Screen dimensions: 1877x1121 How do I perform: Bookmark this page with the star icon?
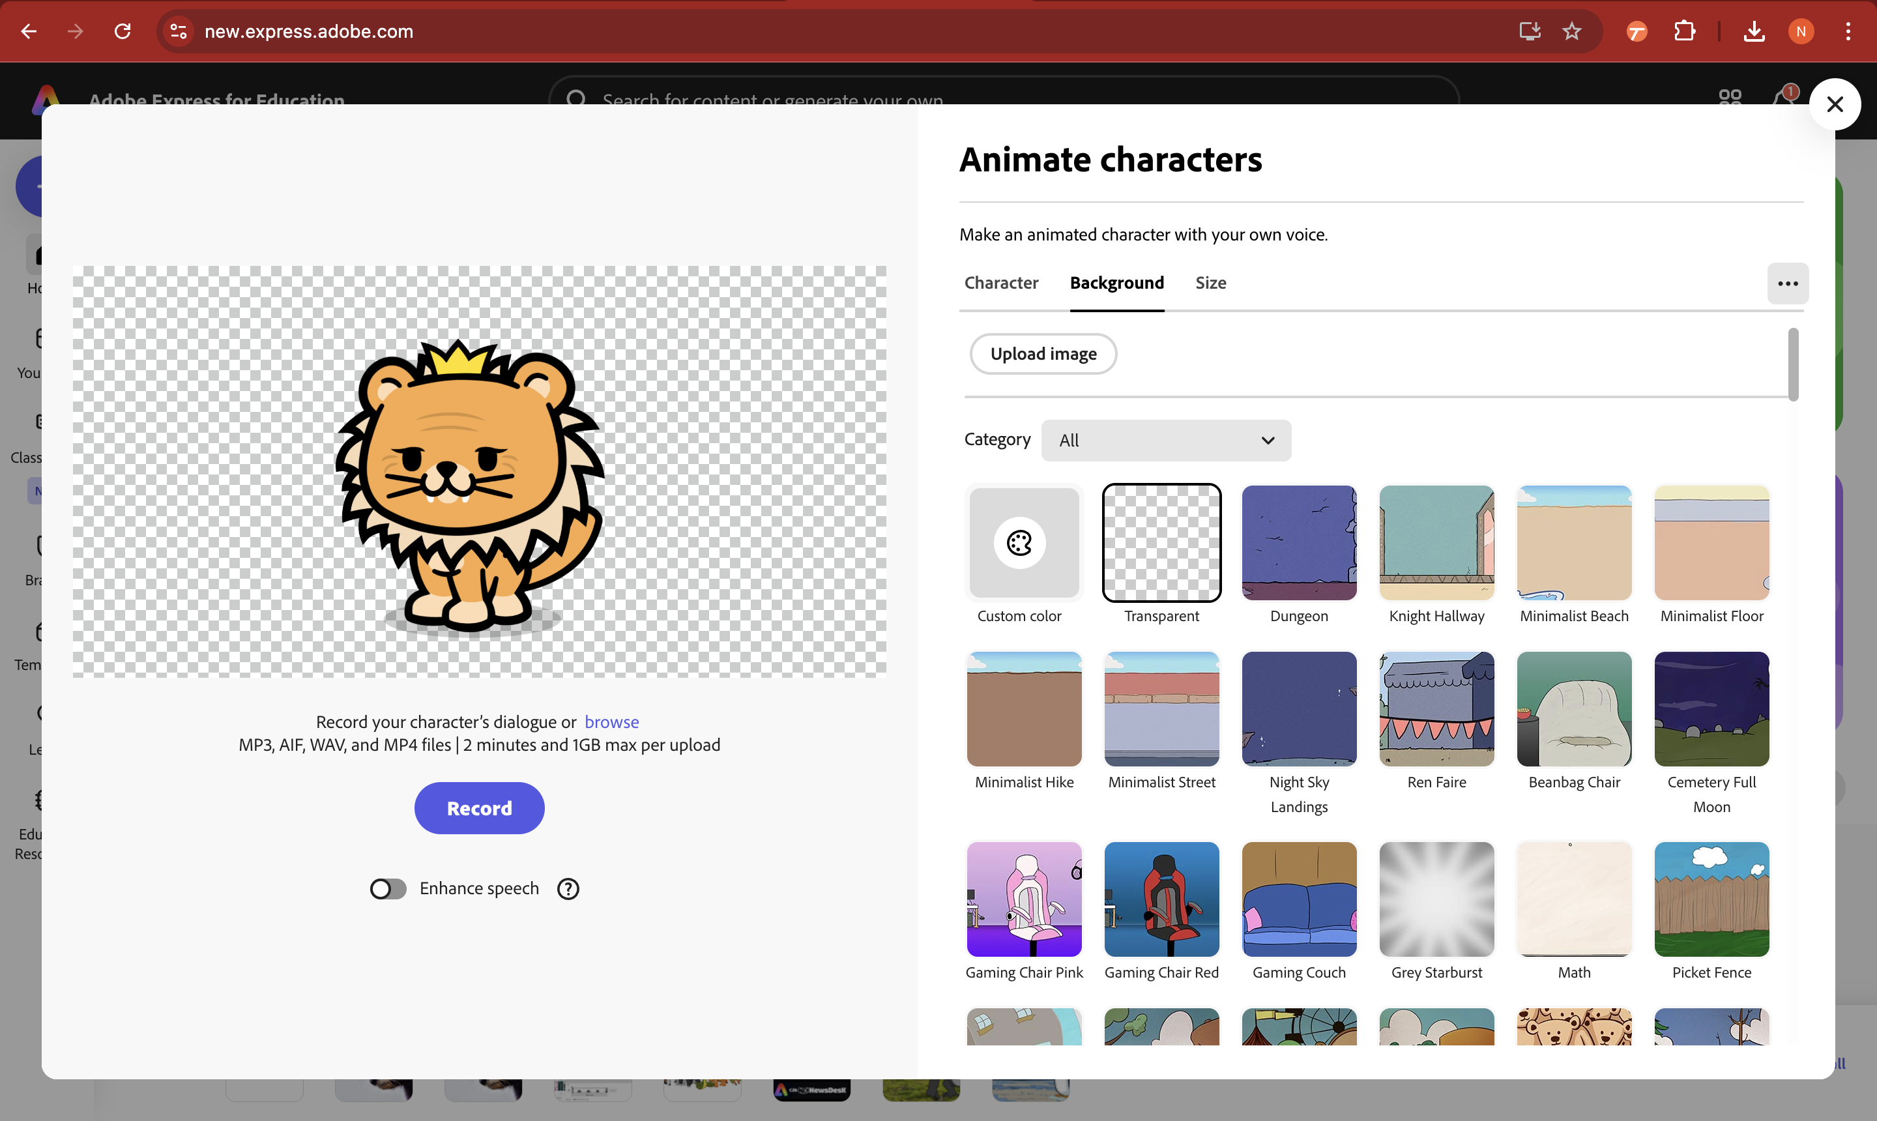click(x=1572, y=31)
